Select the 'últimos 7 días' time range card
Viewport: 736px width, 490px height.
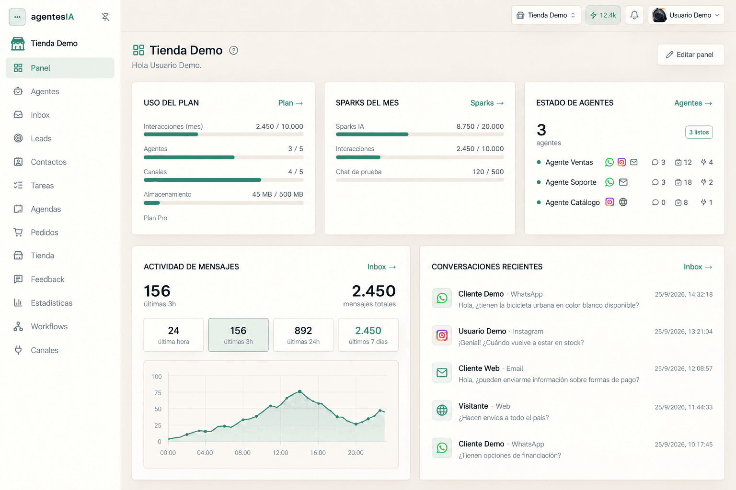click(368, 335)
